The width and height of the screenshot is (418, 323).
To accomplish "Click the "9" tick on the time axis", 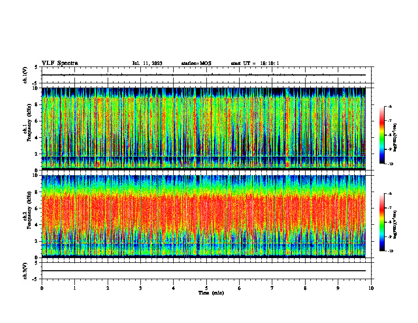I will pos(338,288).
